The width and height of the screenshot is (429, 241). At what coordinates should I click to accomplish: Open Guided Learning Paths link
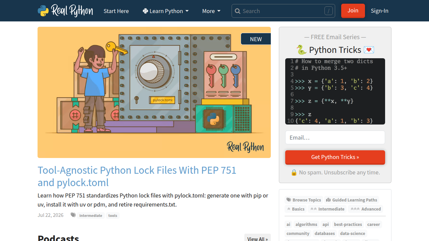tap(352, 200)
